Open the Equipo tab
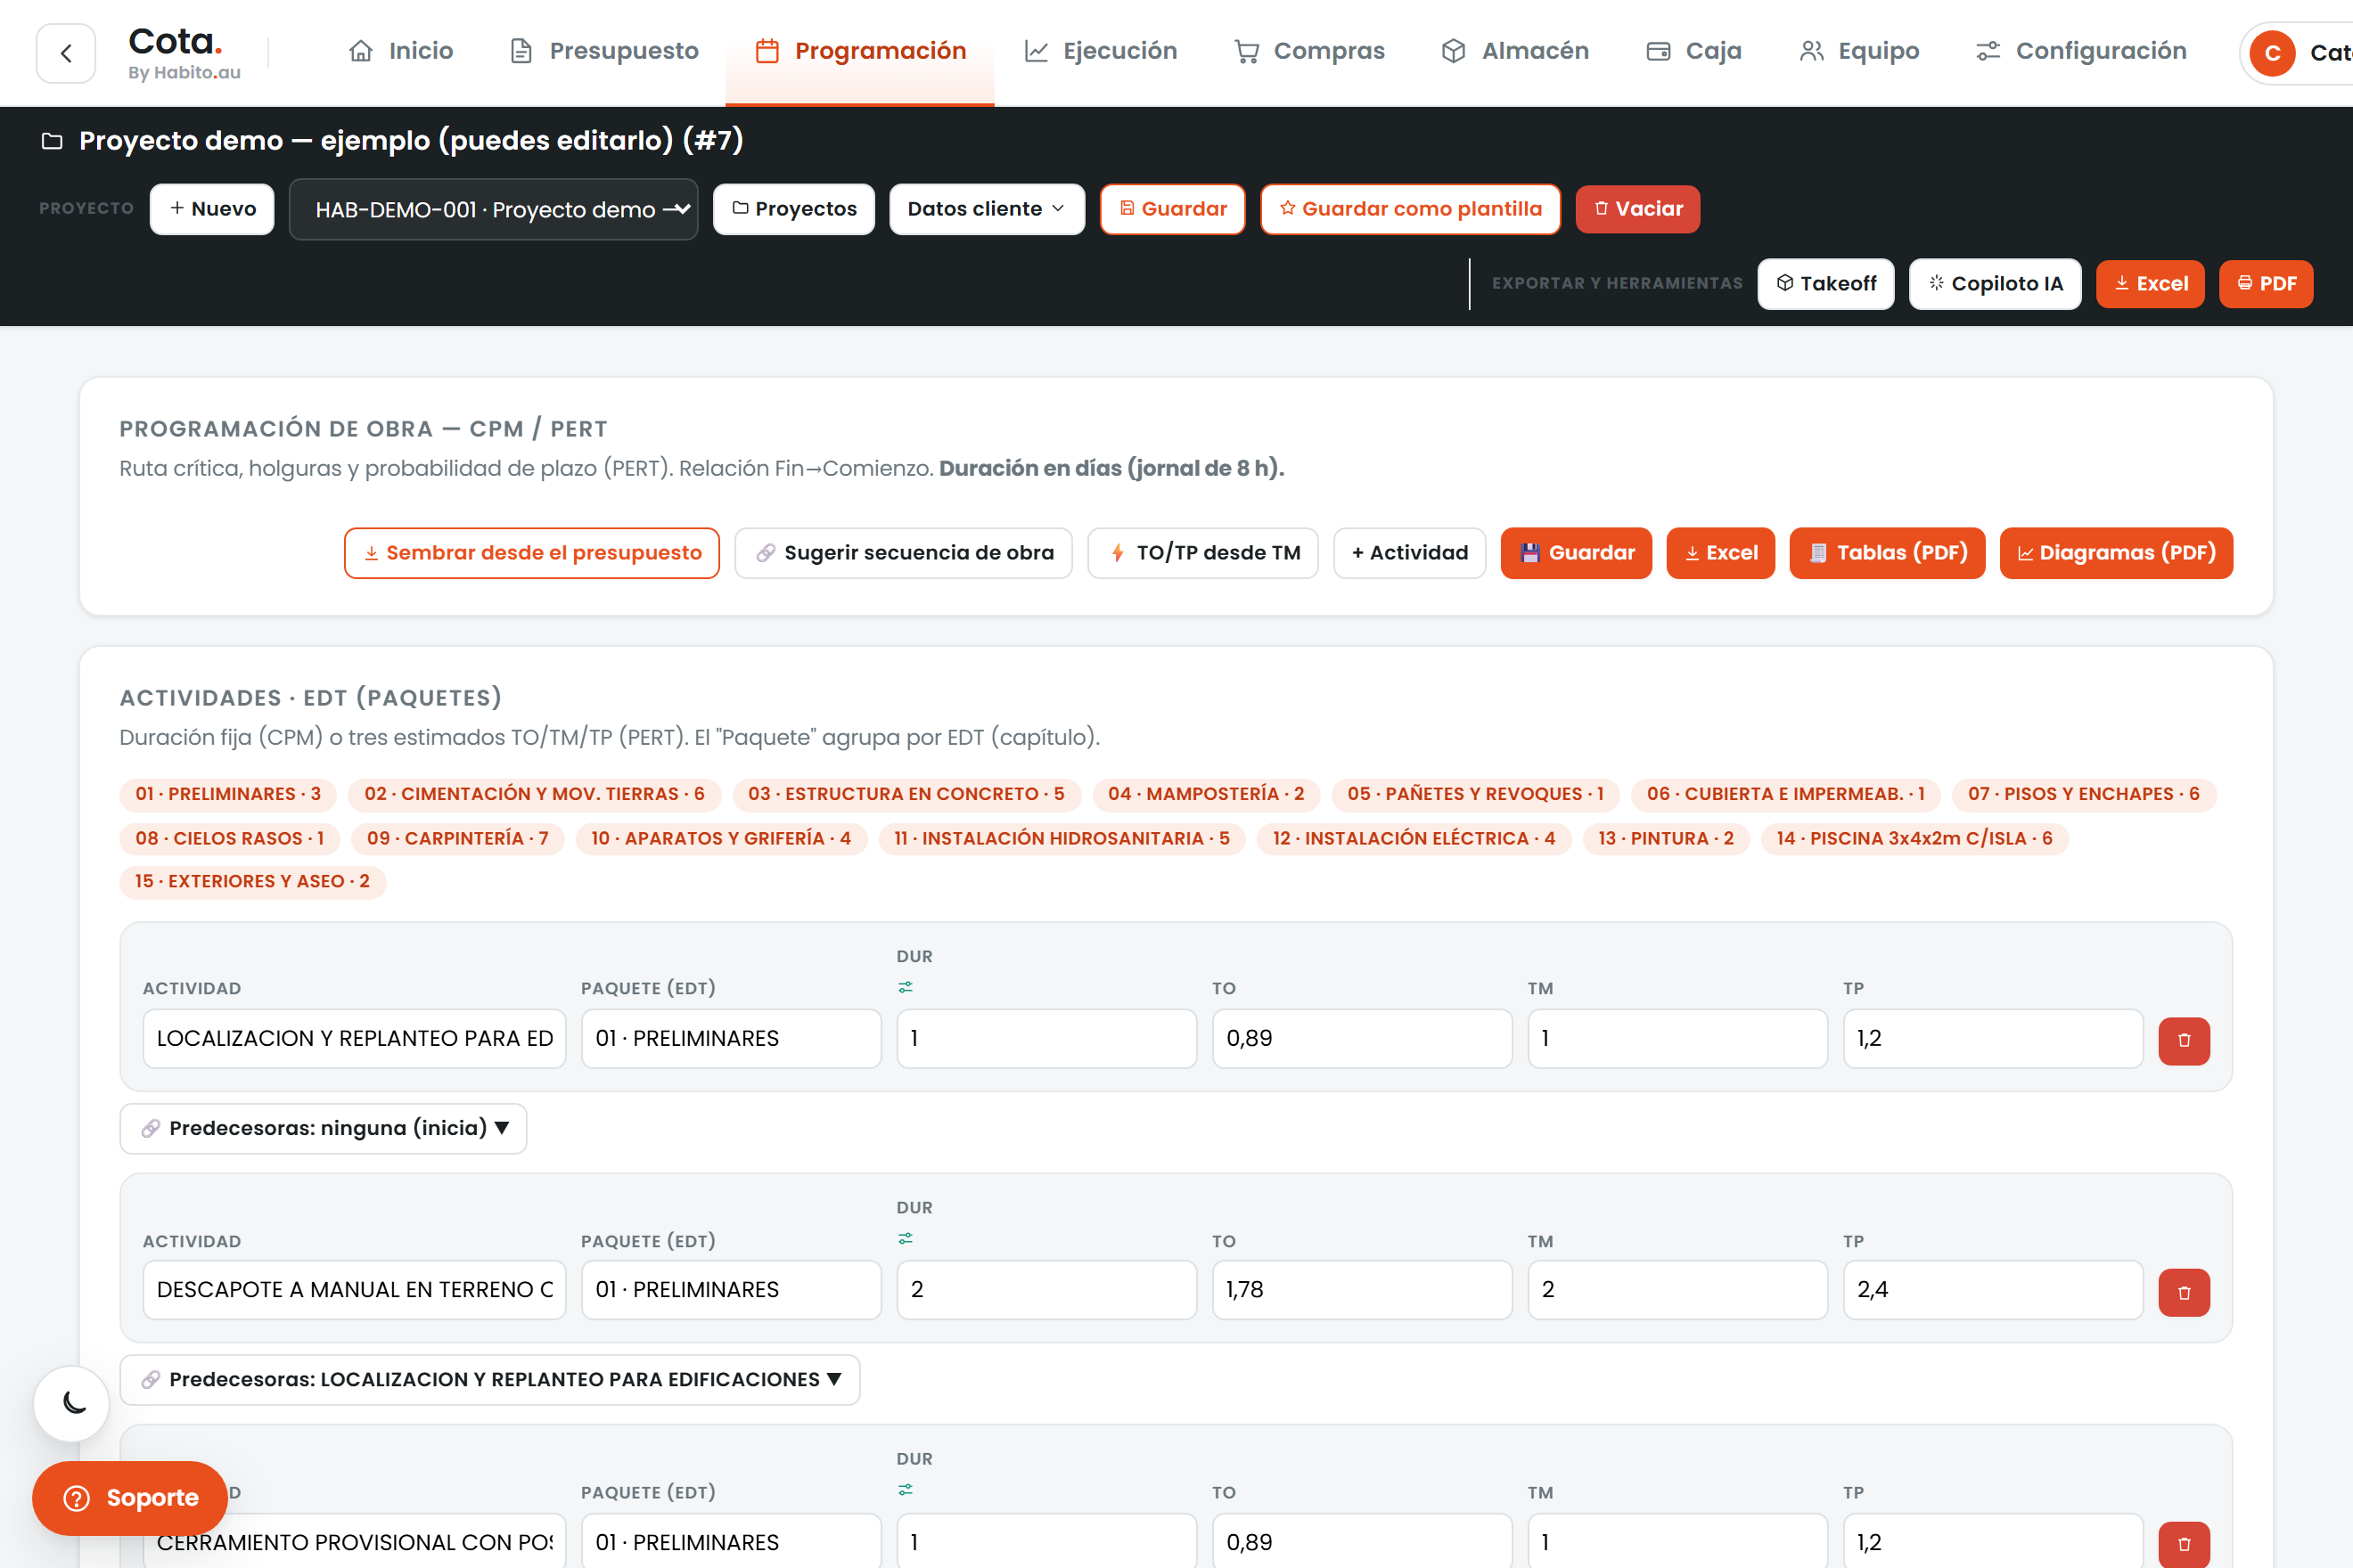This screenshot has height=1568, width=2353. click(1859, 51)
